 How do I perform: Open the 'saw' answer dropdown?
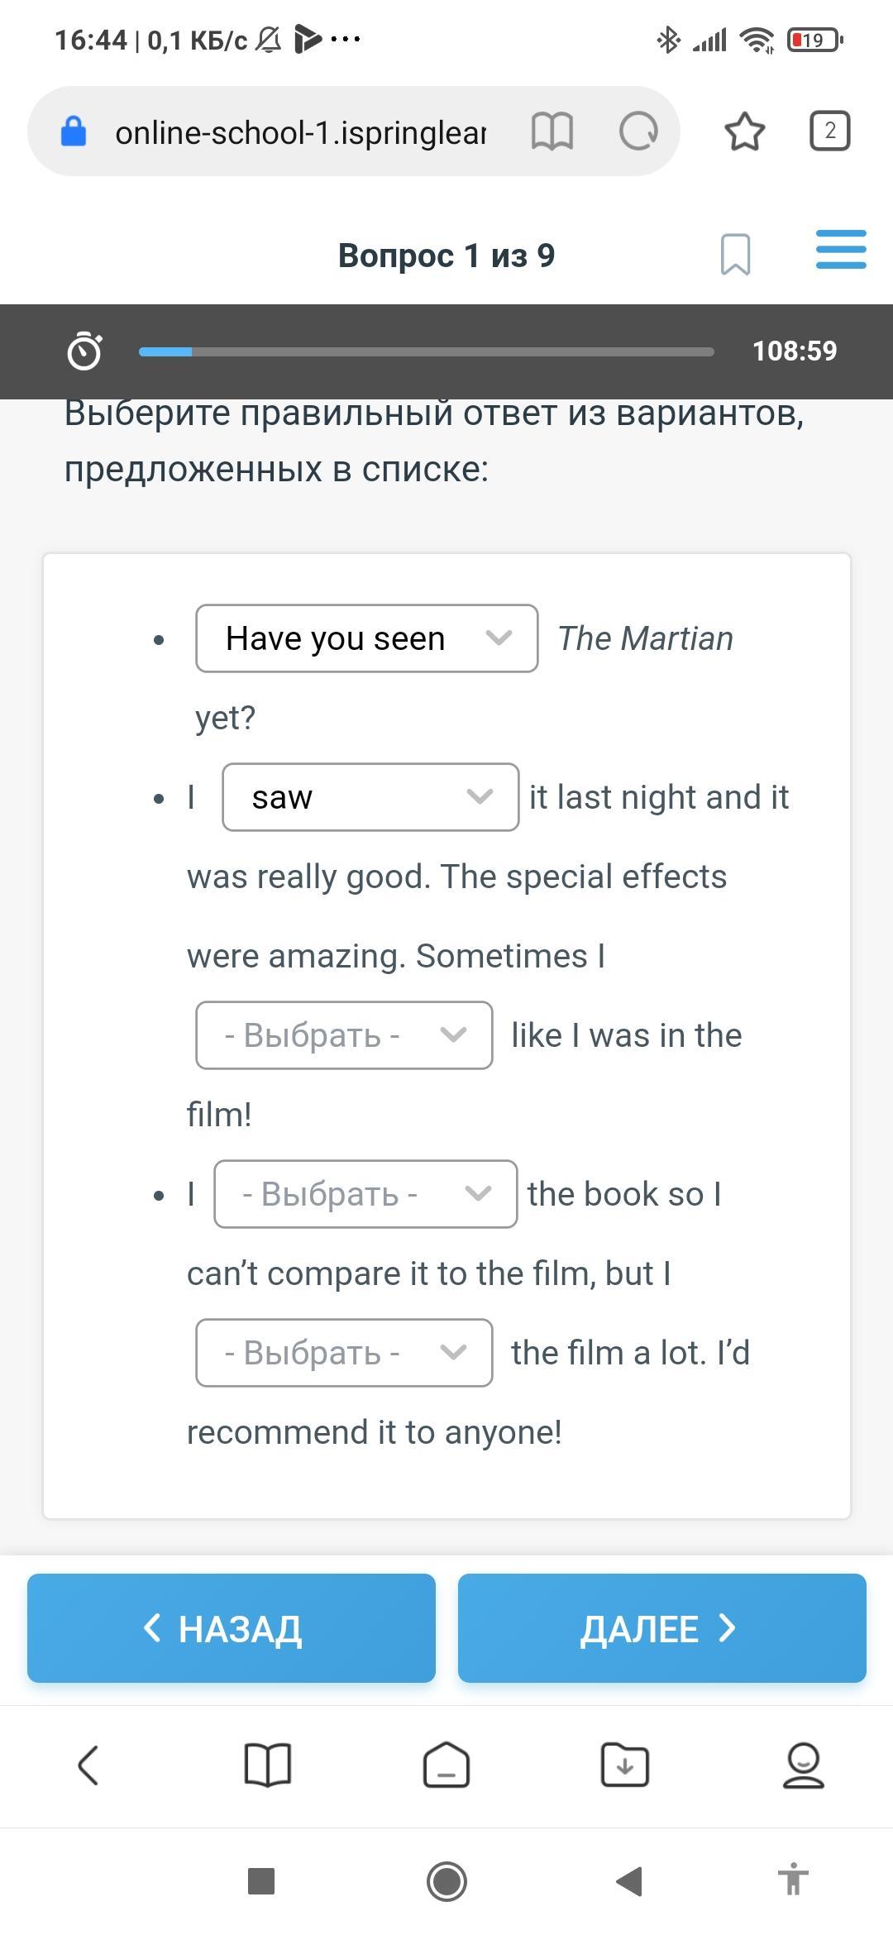point(370,797)
